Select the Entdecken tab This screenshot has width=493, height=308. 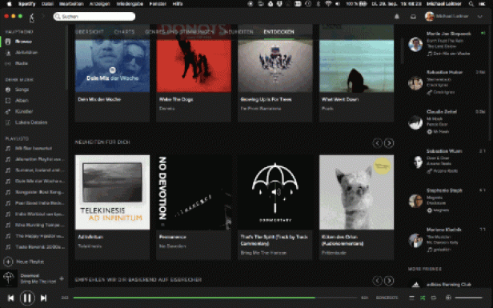click(x=279, y=32)
